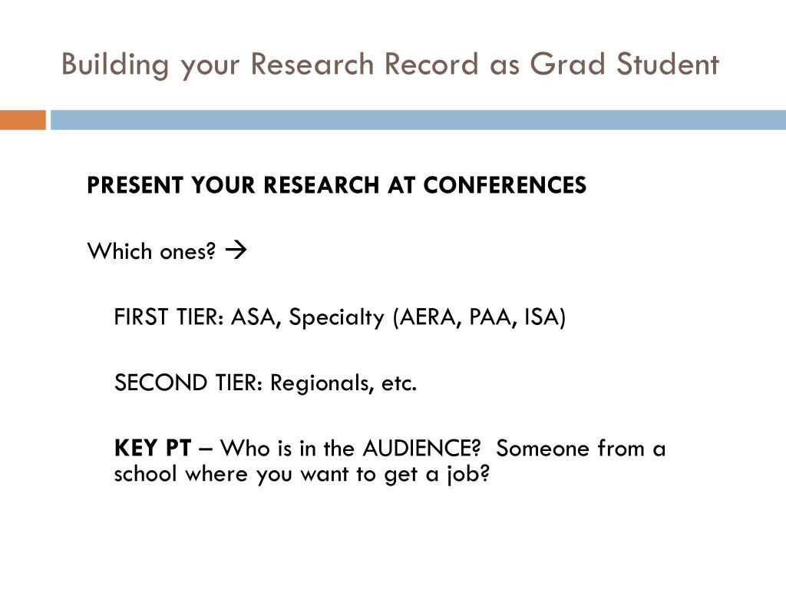Click the word 'AUDIENCE?'

point(422,448)
